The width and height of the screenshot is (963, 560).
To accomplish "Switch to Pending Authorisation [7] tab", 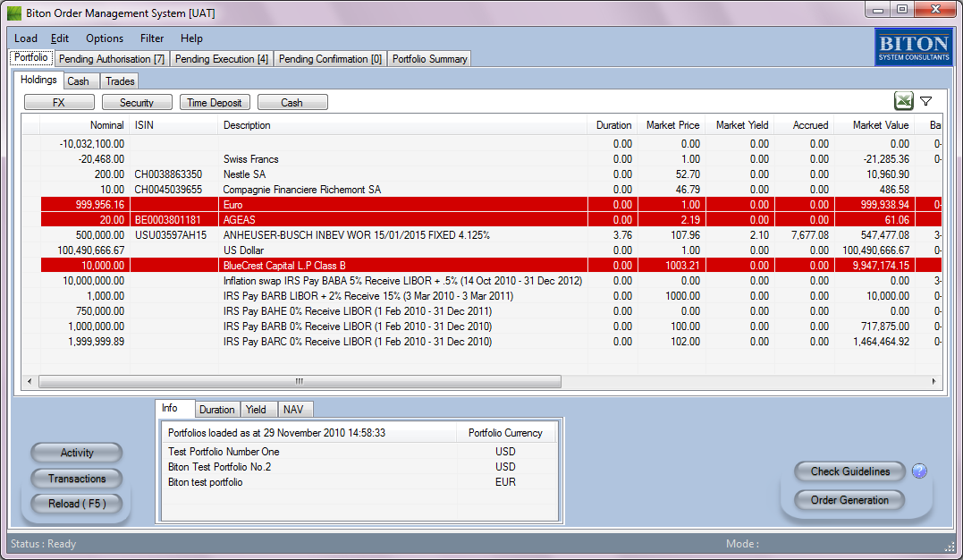I will [112, 59].
